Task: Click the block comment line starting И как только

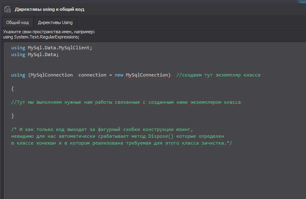Action: [102, 129]
